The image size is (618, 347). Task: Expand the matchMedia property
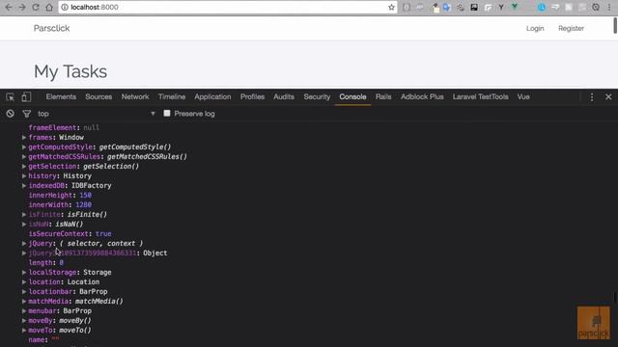click(x=24, y=301)
